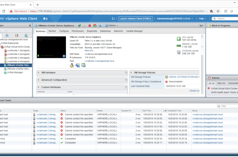
Task: Switch to the Monitor tab
Action: [52, 31]
